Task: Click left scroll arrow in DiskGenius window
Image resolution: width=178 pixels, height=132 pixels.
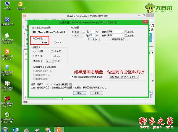Action: tap(25, 97)
